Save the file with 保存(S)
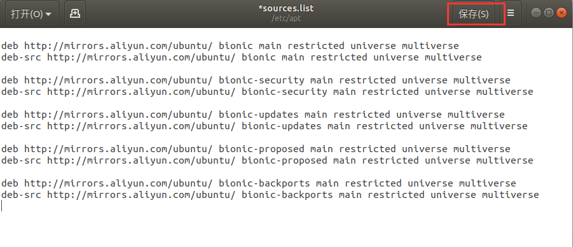573x247 pixels. point(474,14)
